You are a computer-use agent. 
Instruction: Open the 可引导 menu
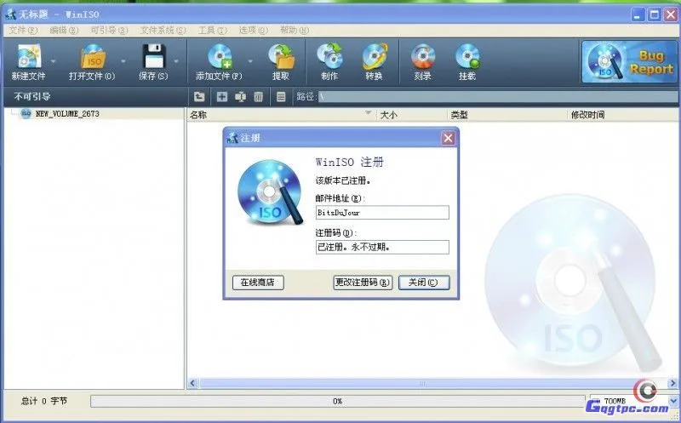click(x=110, y=30)
